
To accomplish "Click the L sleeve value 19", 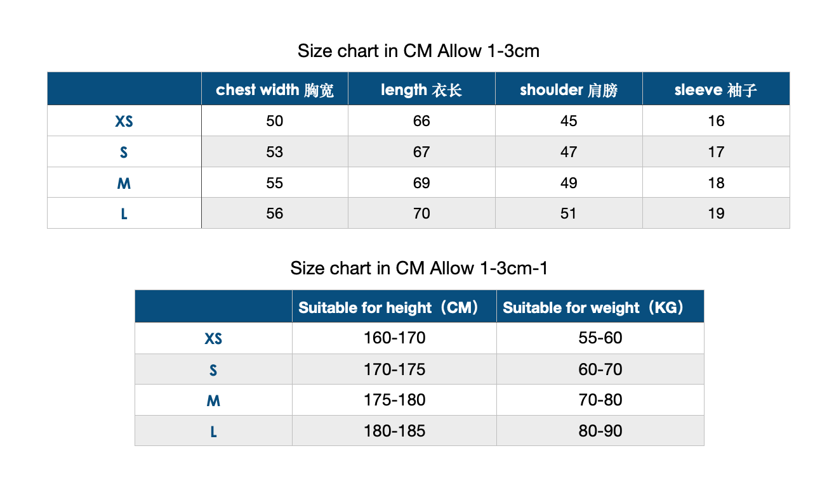I will (716, 214).
